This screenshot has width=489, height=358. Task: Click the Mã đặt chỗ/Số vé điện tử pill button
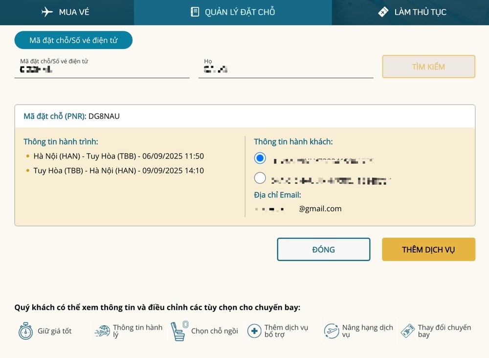pos(73,40)
